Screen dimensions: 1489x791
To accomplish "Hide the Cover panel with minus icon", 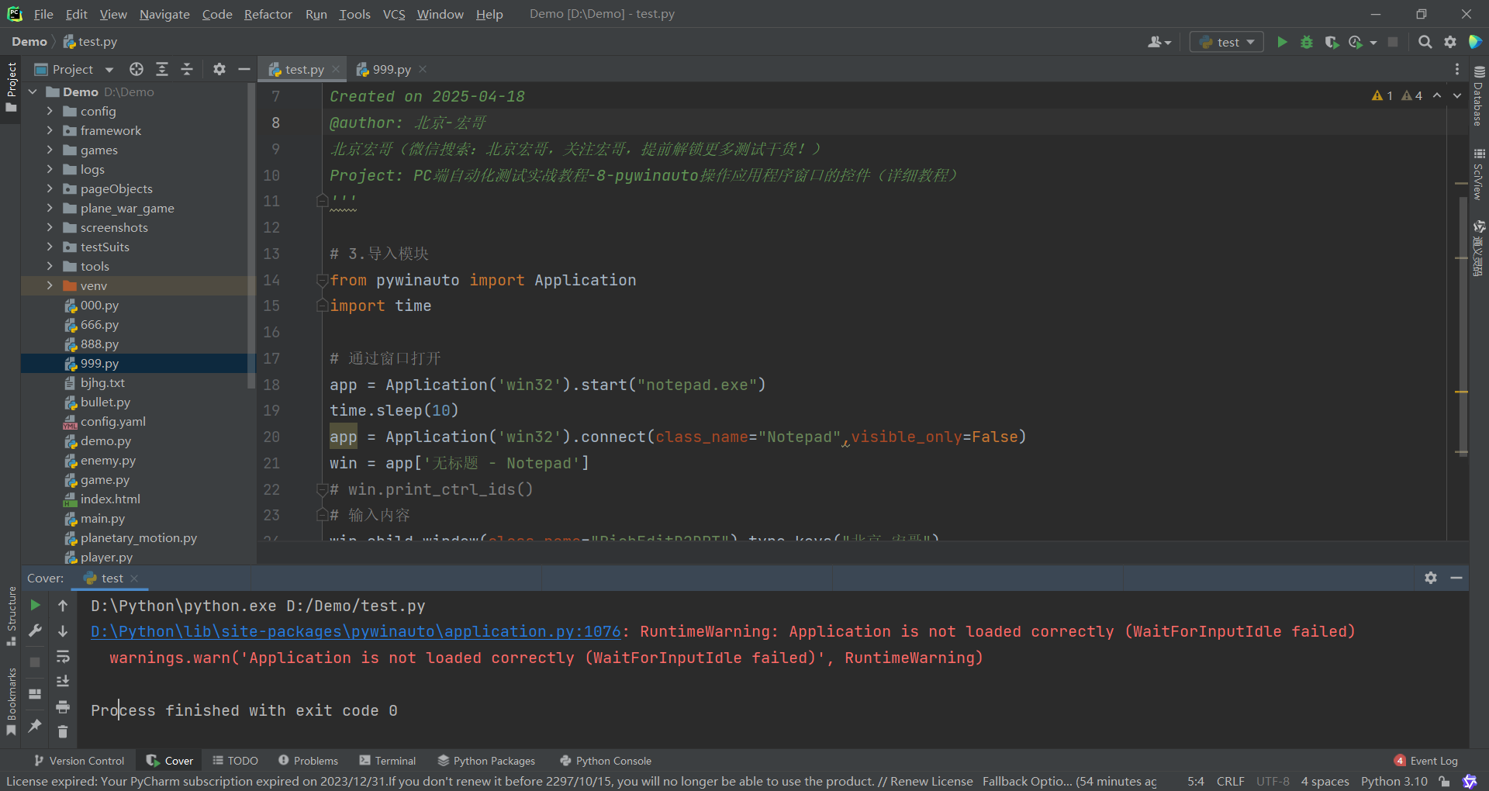I will click(1456, 578).
